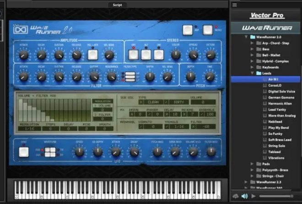Set stereo mode to Uni
This screenshot has width=302, height=204.
click(x=159, y=55)
